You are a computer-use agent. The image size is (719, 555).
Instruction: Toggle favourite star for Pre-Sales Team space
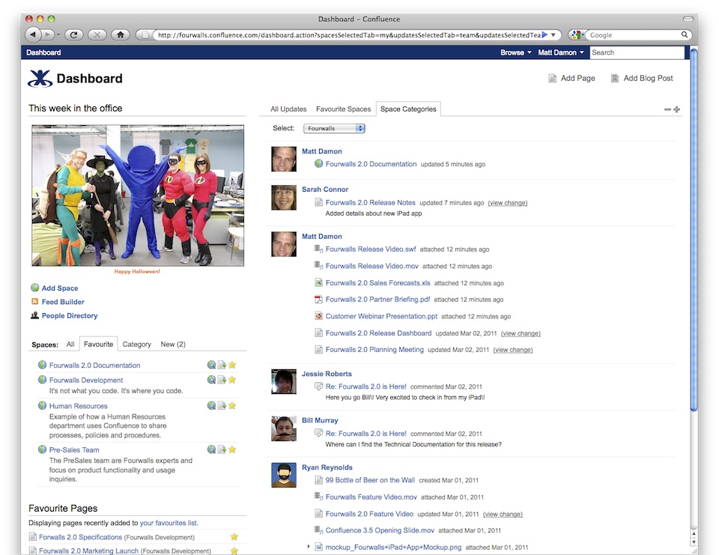(x=232, y=450)
